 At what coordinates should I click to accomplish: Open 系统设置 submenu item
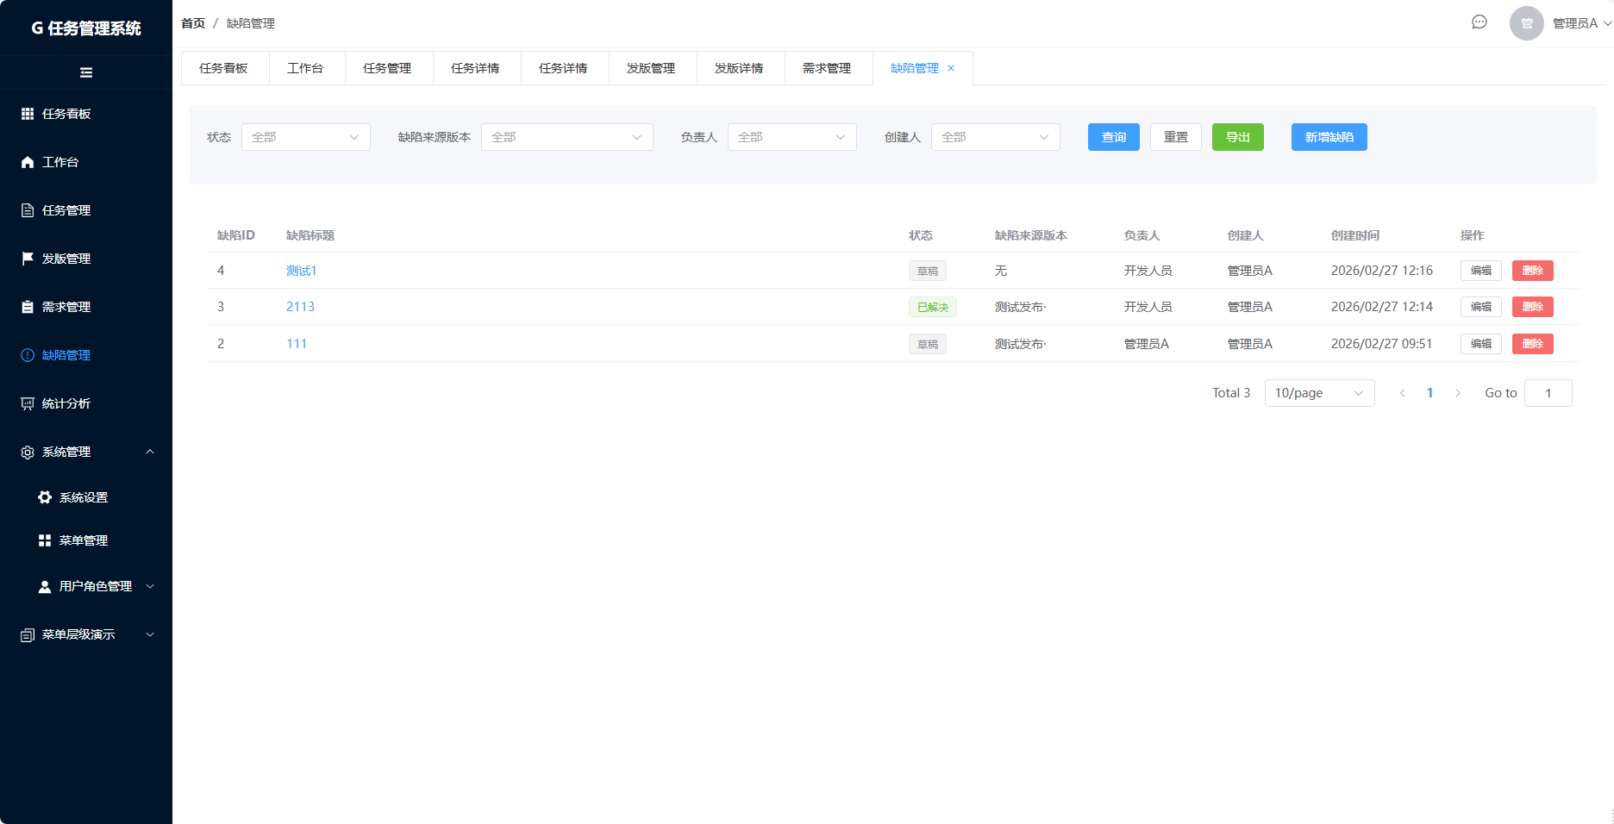coord(86,497)
